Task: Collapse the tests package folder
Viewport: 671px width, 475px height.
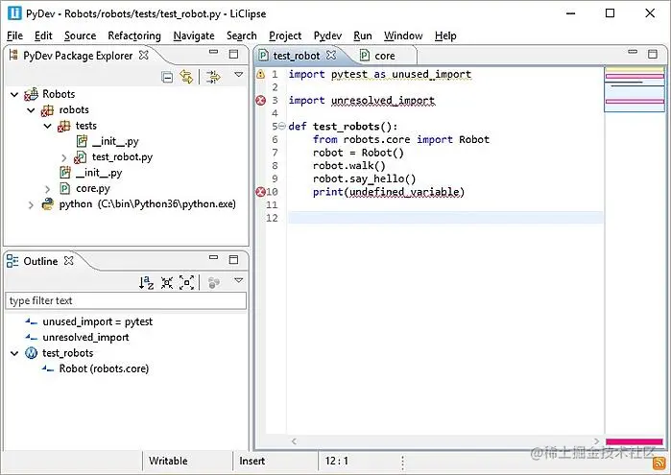Action: 47,126
